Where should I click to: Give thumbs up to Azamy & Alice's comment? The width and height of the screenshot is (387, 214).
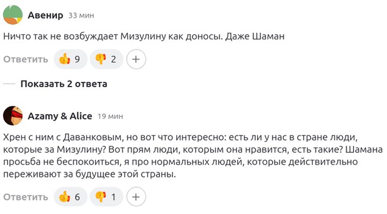pos(70,197)
